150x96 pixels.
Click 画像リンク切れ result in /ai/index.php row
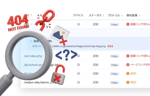pyautogui.click(x=140, y=56)
